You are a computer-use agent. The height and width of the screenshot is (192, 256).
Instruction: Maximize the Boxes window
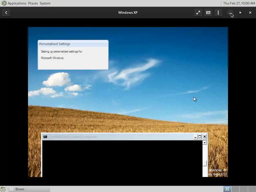tap(240, 12)
